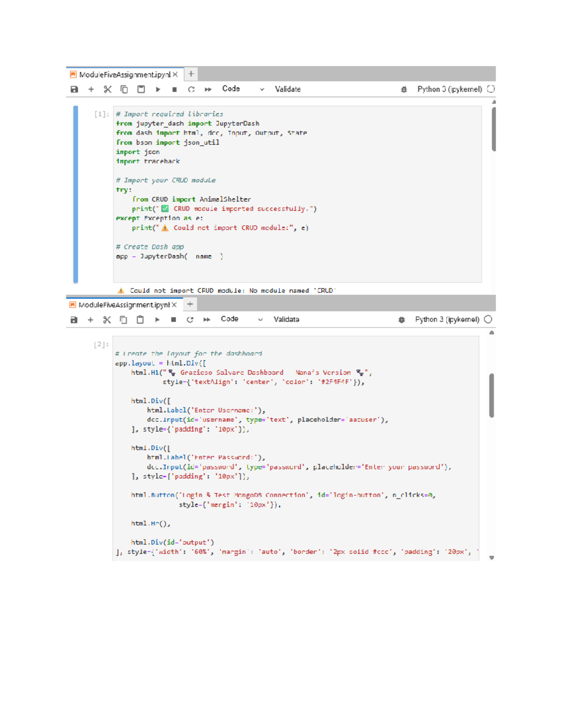Save the lower notebook via its disk icon
This screenshot has height=727, width=562.
pyautogui.click(x=74, y=319)
